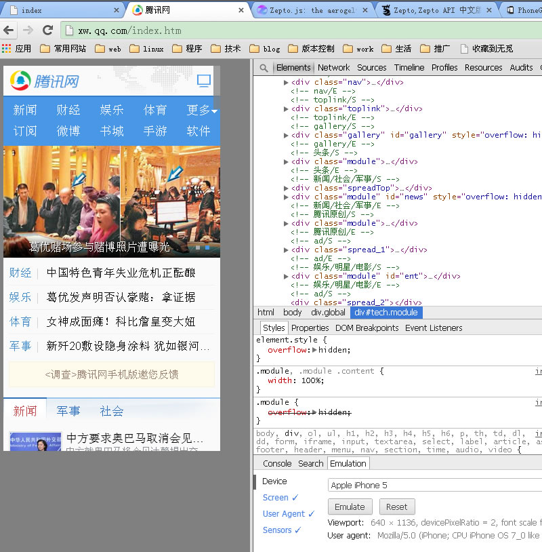Viewport: 542px width, 552px height.
Task: Open the 技术 bookmark folder
Action: point(226,49)
